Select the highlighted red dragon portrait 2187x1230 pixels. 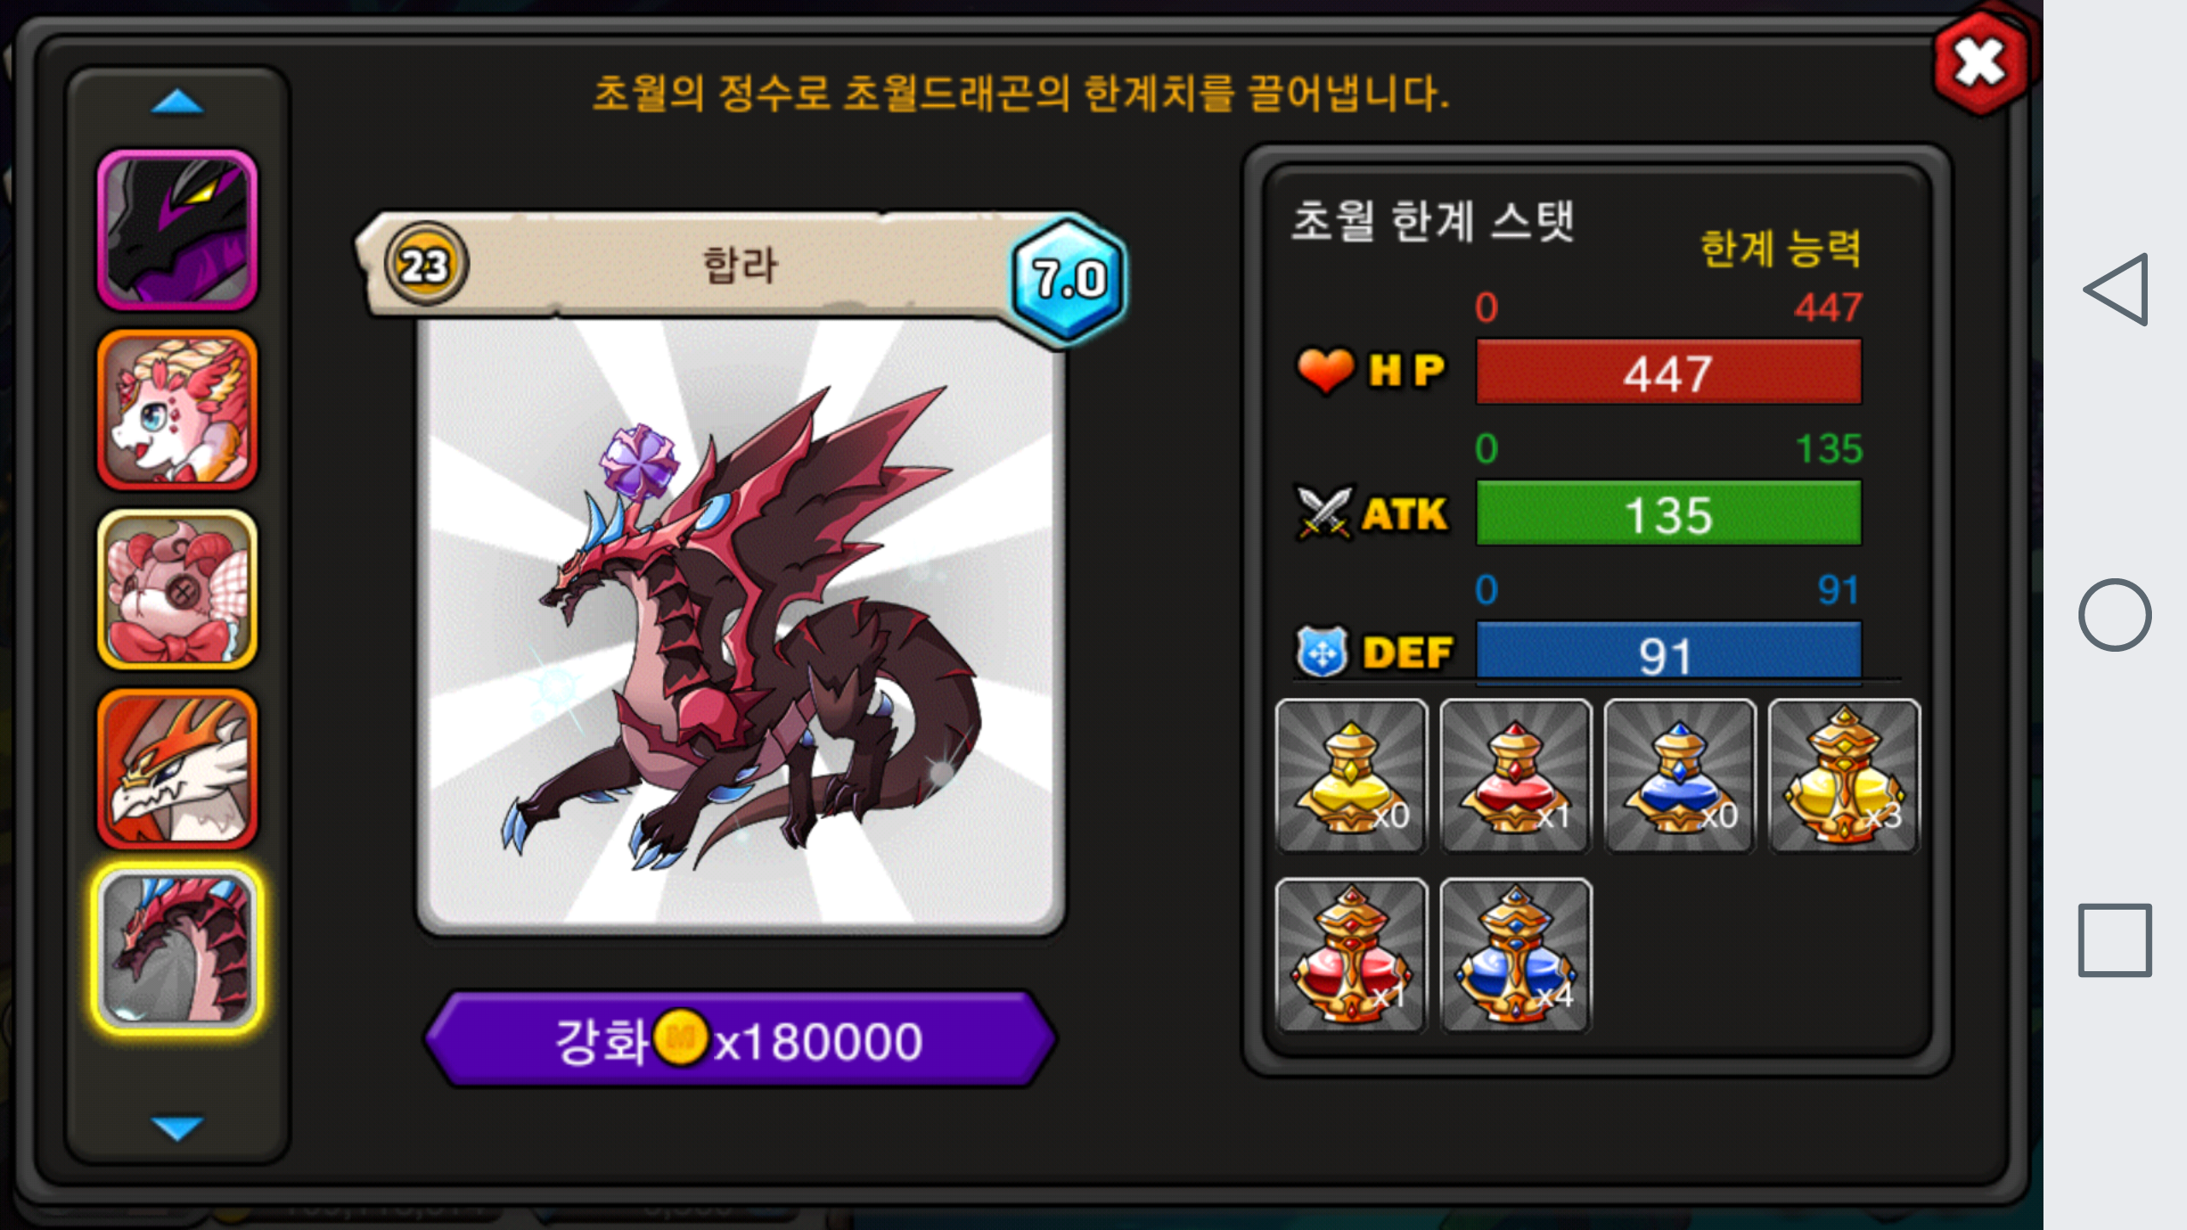click(x=178, y=949)
